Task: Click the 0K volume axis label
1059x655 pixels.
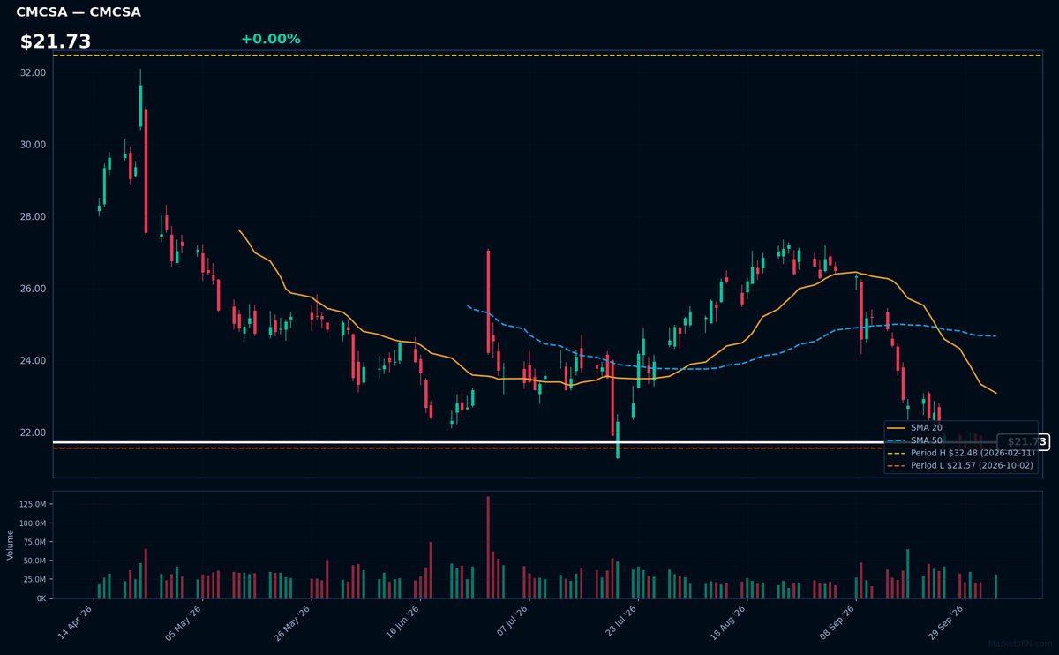Action: (x=41, y=599)
